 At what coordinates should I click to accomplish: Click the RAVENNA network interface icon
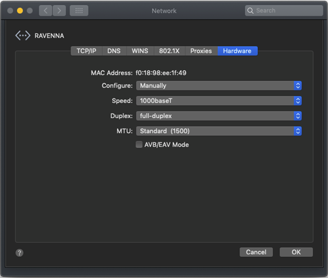tap(23, 36)
